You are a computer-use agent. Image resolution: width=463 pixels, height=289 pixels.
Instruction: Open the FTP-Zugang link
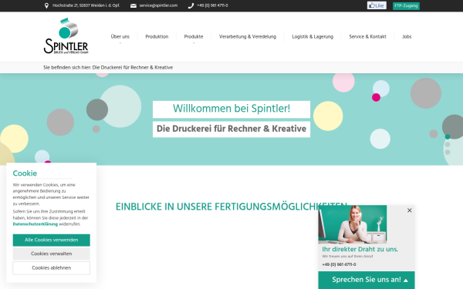coord(406,5)
